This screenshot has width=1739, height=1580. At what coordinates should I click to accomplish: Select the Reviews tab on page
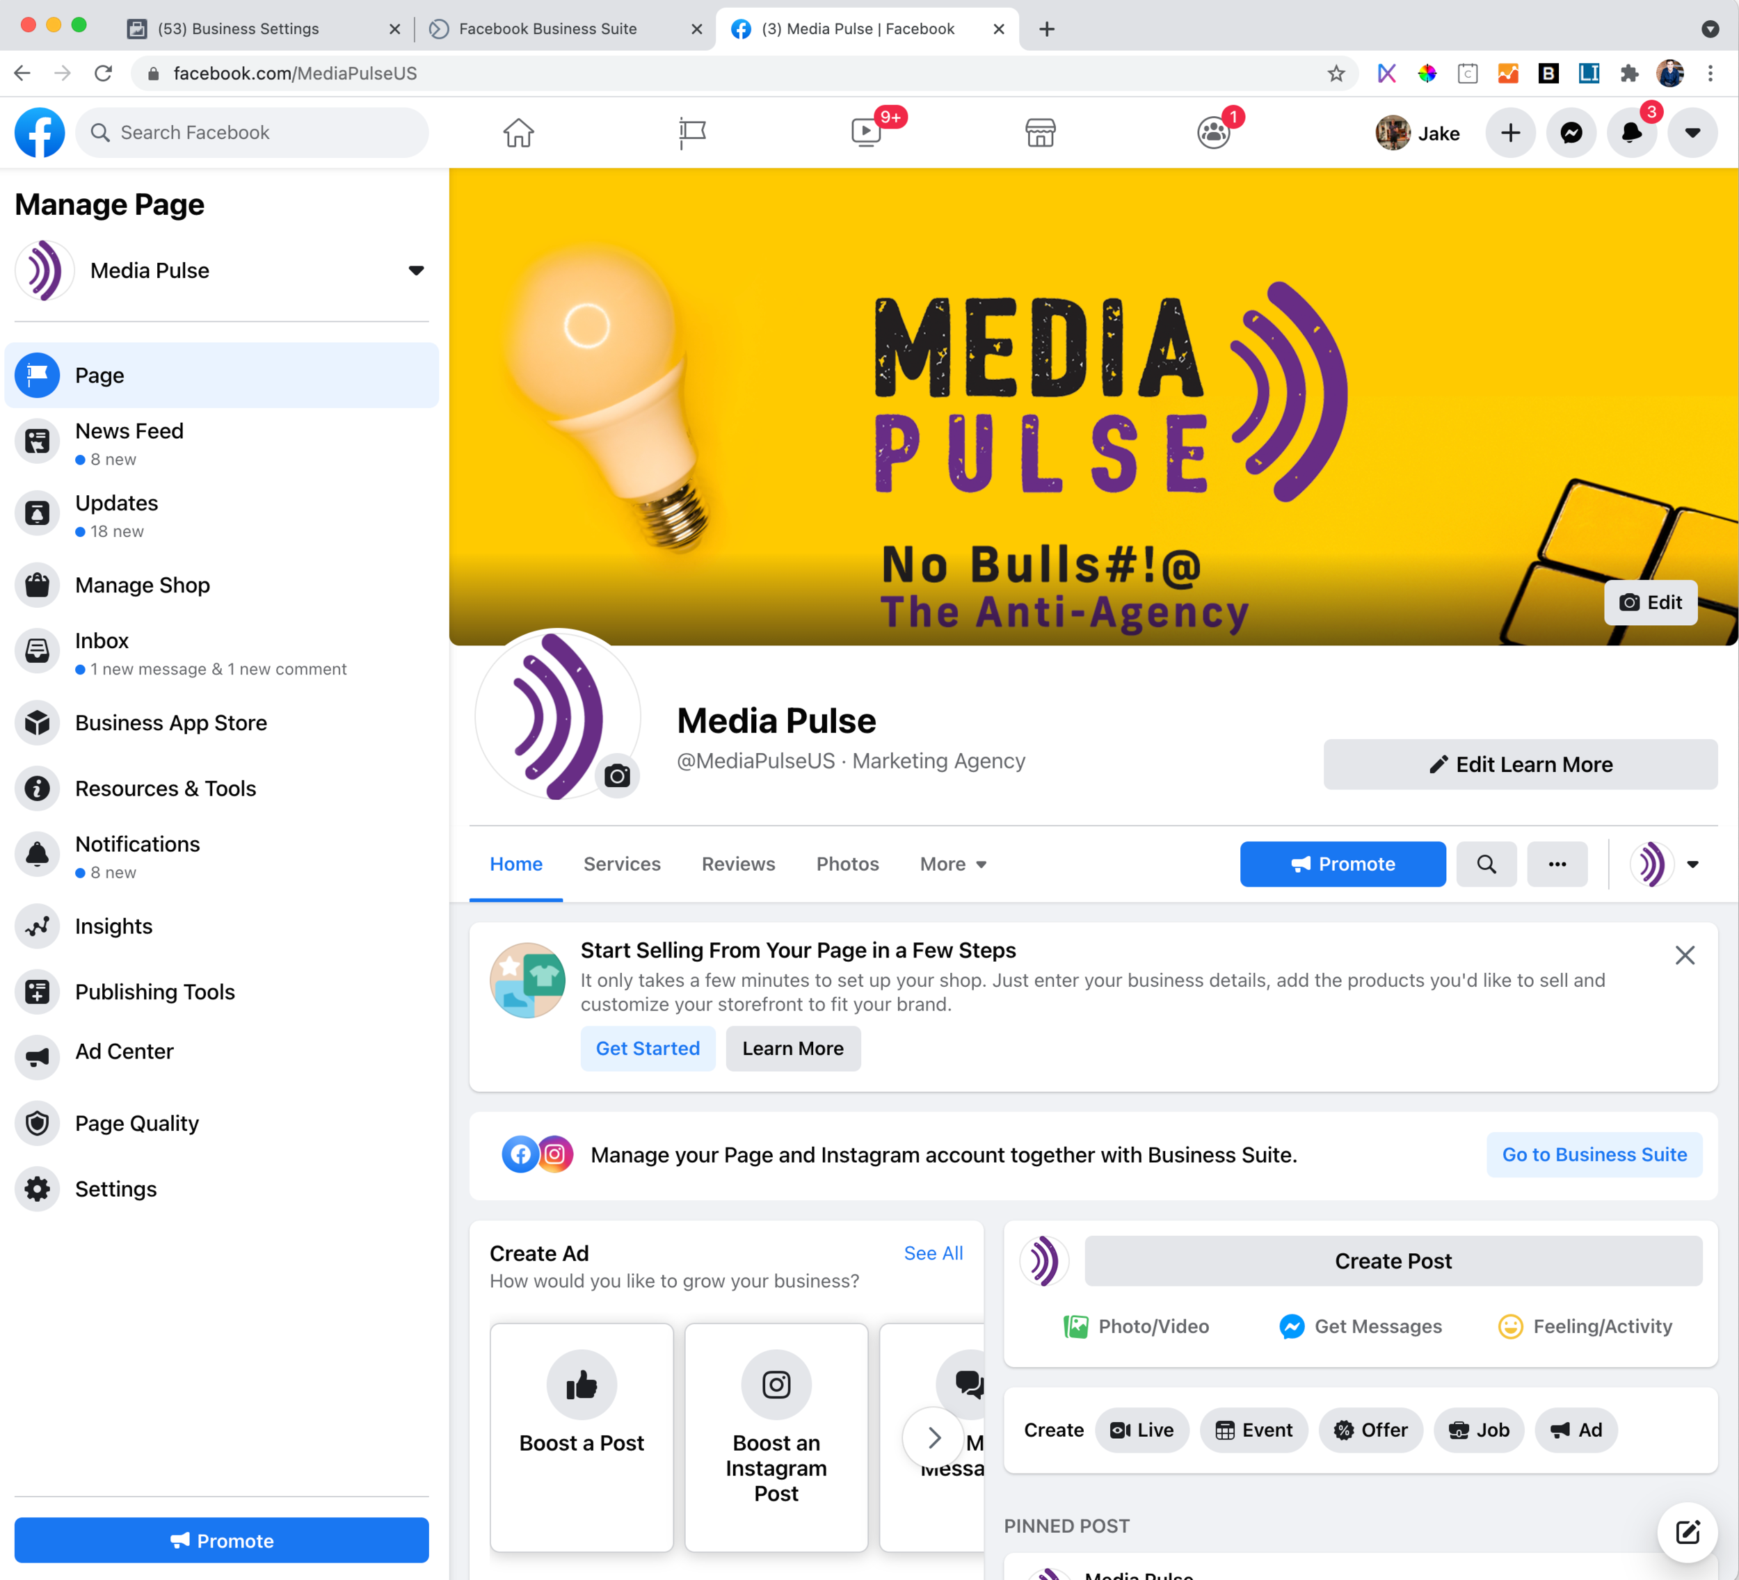pyautogui.click(x=738, y=864)
